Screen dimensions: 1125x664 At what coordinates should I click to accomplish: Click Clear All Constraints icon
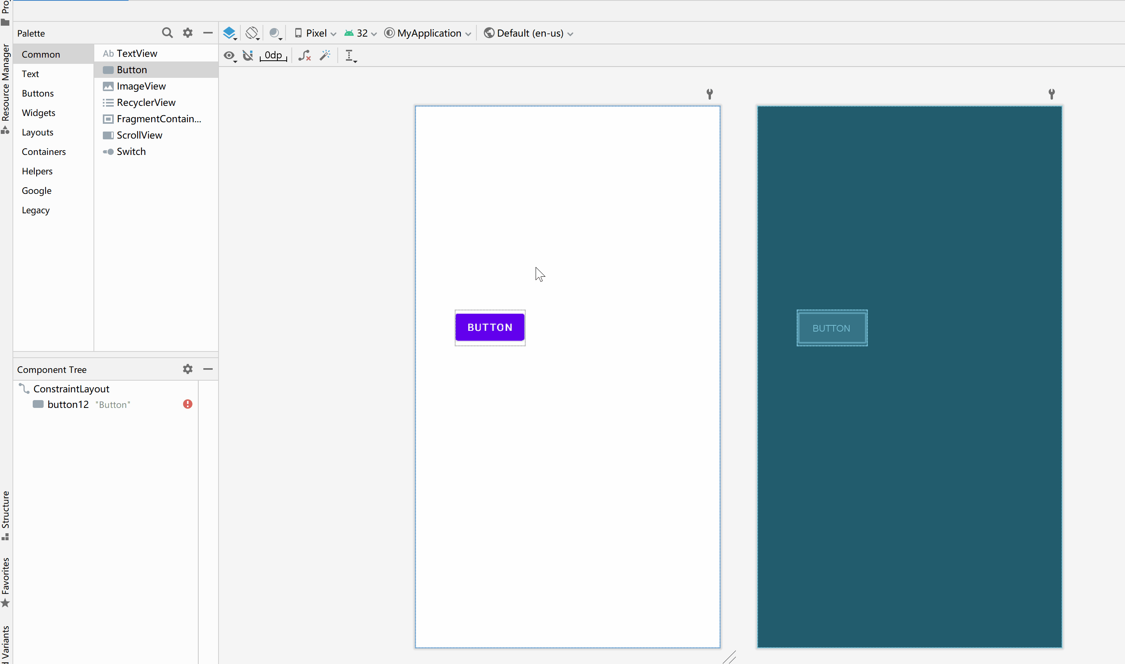coord(304,56)
